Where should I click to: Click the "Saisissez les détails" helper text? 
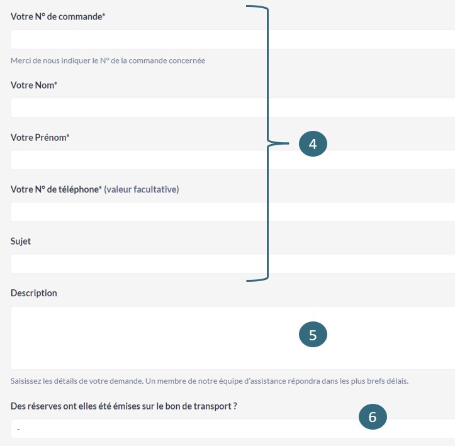coord(210,381)
